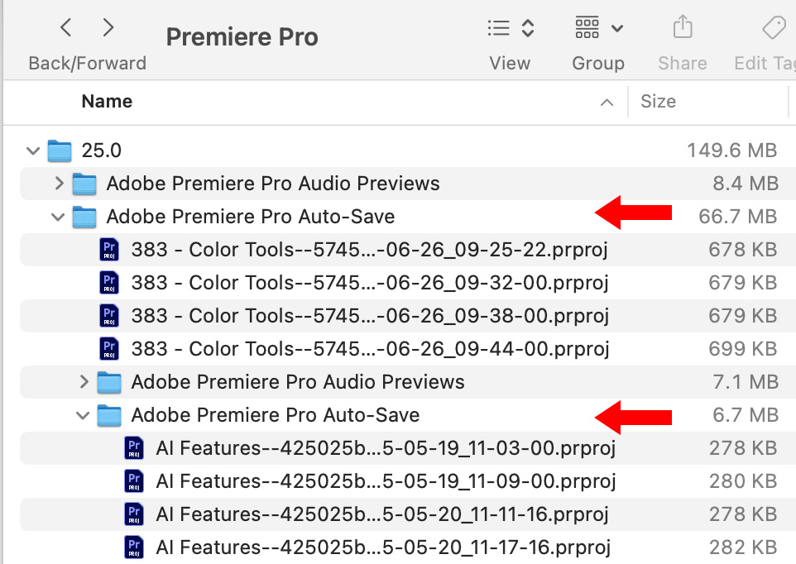Click the Edit Tags icon

click(773, 29)
